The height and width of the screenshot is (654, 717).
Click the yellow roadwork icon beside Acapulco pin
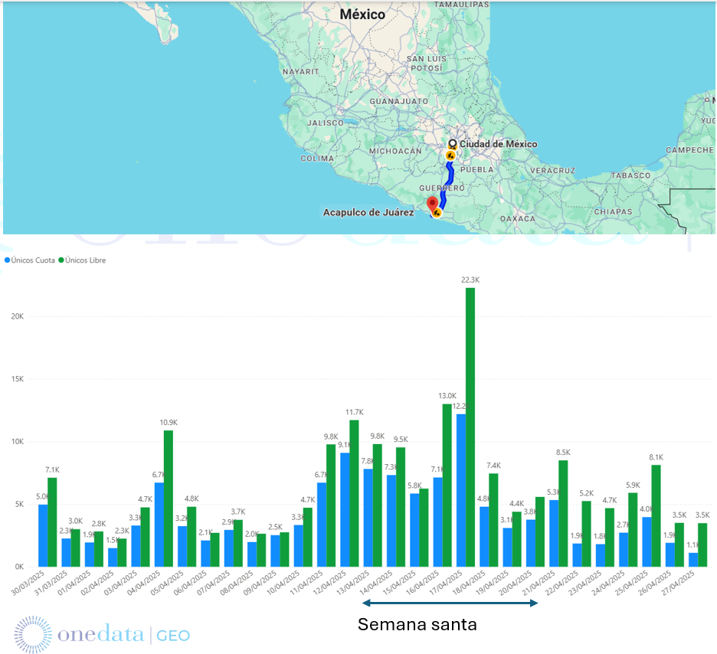437,213
